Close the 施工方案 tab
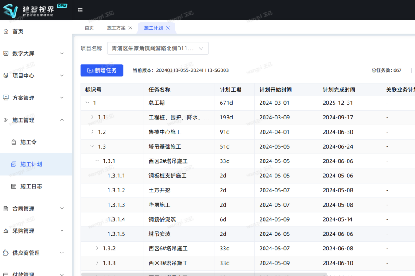 (130, 28)
